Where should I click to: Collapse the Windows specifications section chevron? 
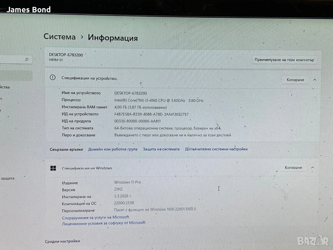click(313, 168)
